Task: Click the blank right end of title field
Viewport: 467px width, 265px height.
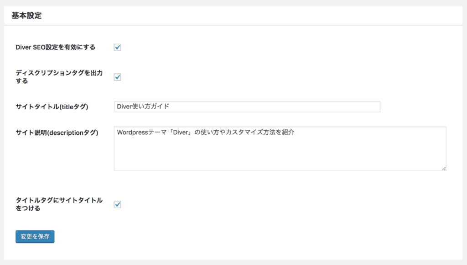Action: [342, 107]
